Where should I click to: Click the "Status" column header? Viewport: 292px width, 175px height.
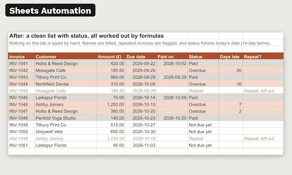point(195,57)
